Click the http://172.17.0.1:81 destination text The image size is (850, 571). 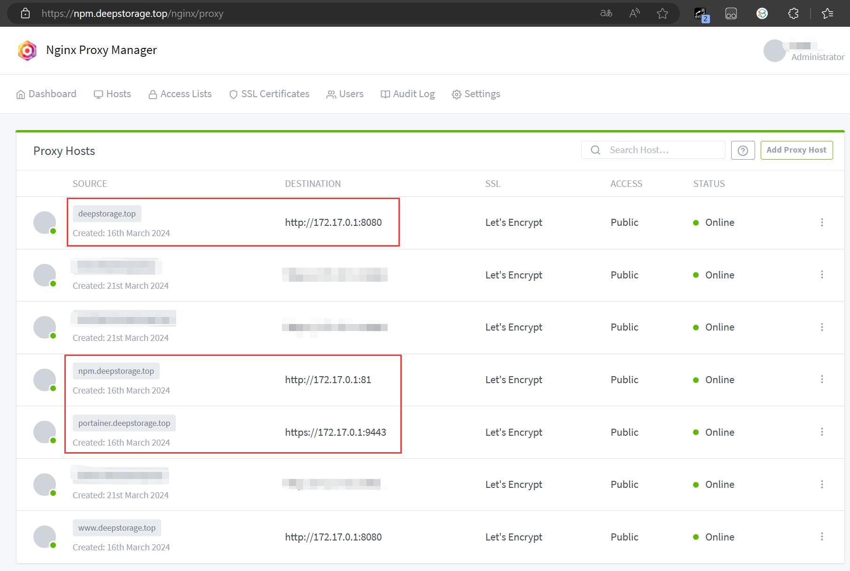click(328, 379)
